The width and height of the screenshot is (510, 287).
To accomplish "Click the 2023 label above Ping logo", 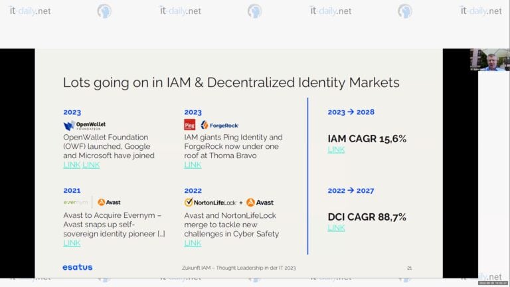I will (x=193, y=112).
